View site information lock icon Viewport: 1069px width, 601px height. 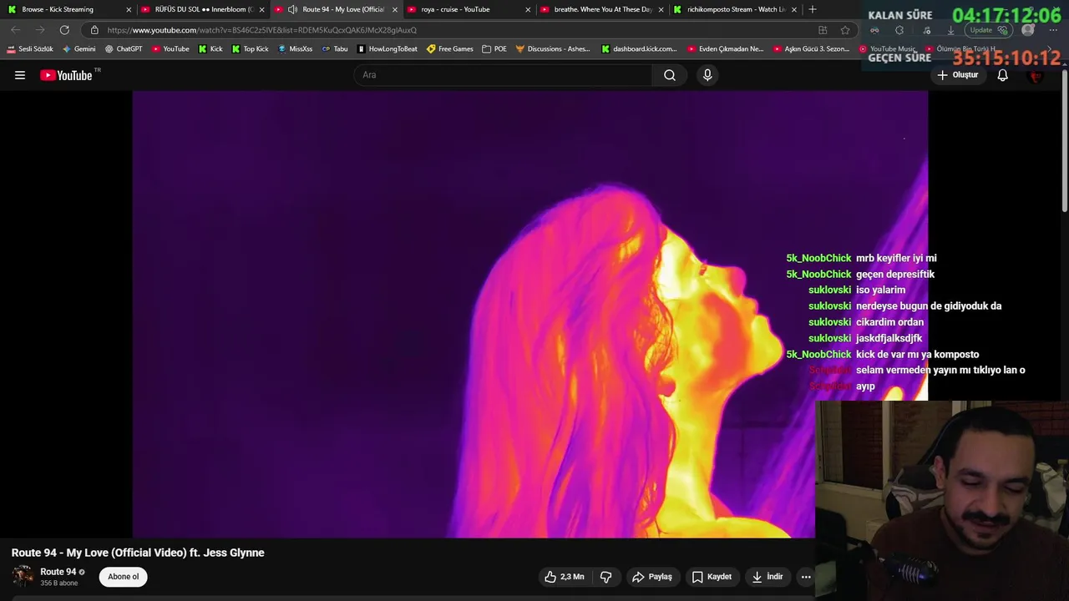(x=94, y=30)
